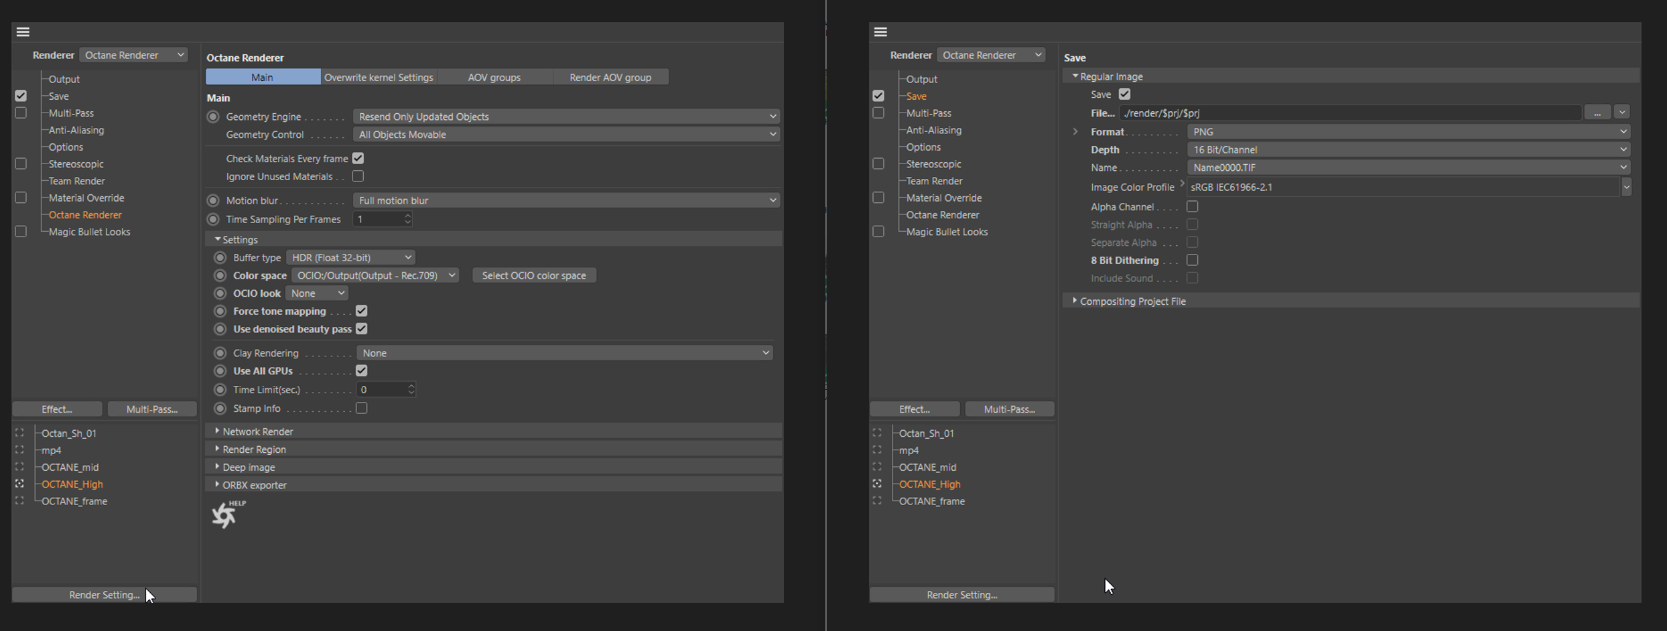
Task: Open the Octane HELP logo
Action: pos(228,514)
